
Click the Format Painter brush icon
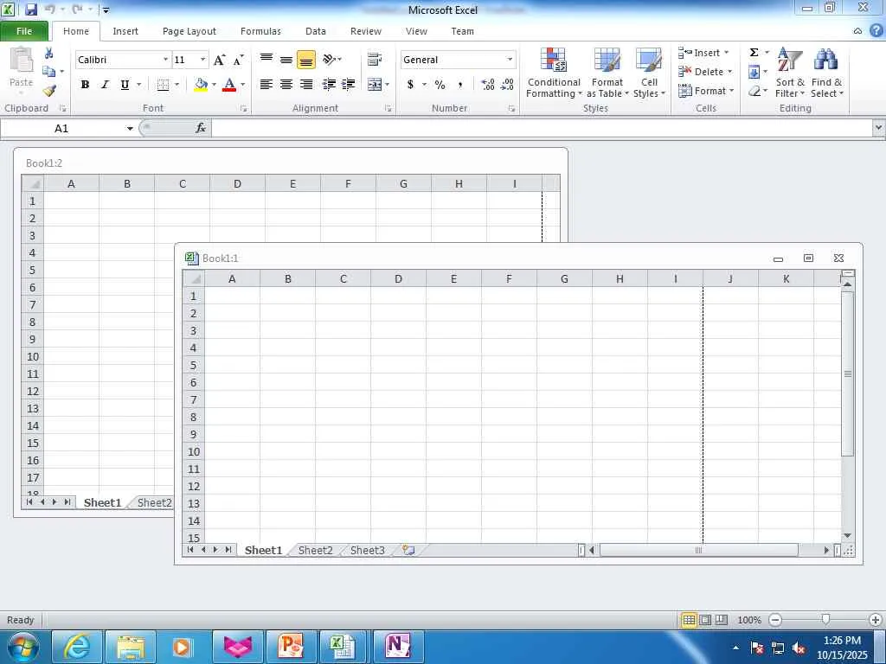click(x=49, y=90)
